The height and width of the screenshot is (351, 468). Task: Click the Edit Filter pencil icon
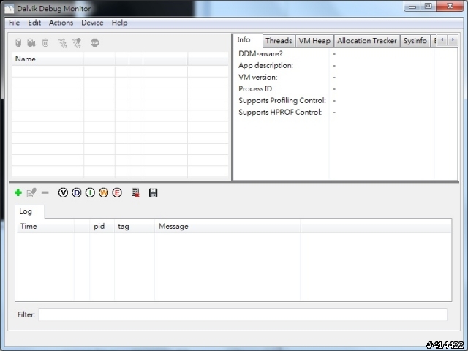pyautogui.click(x=31, y=192)
